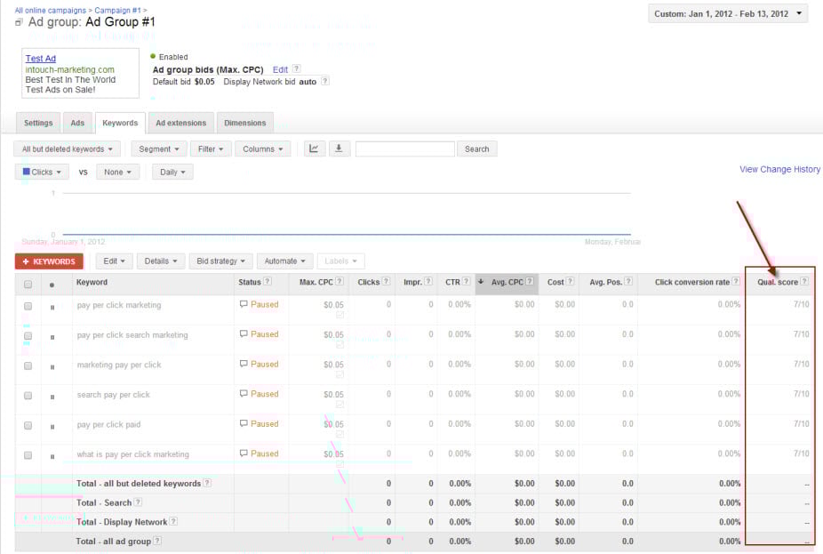Check the box for 'marketing pay per click'
The image size is (823, 554).
(28, 365)
